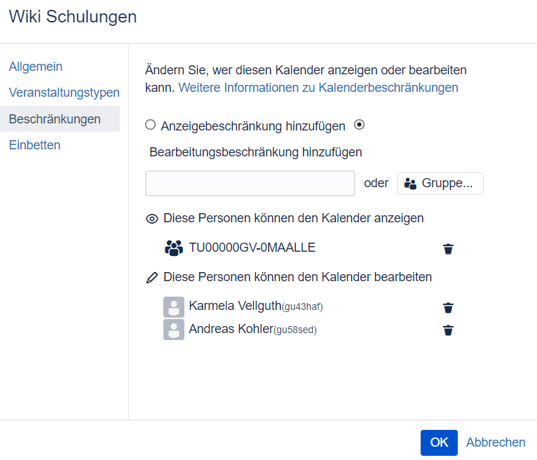
Task: Remove Andreas Kohler using trash icon
Action: [449, 330]
